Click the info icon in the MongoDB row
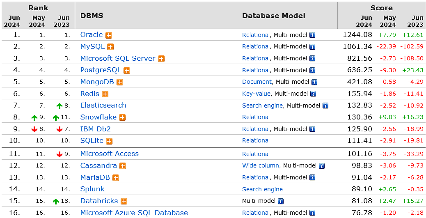Viewport: 426px width, 218px height. (315, 82)
